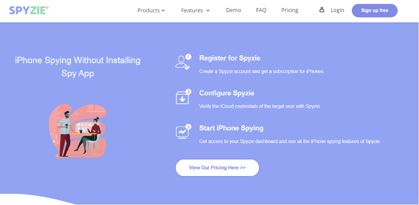Click the Login link

click(x=337, y=10)
